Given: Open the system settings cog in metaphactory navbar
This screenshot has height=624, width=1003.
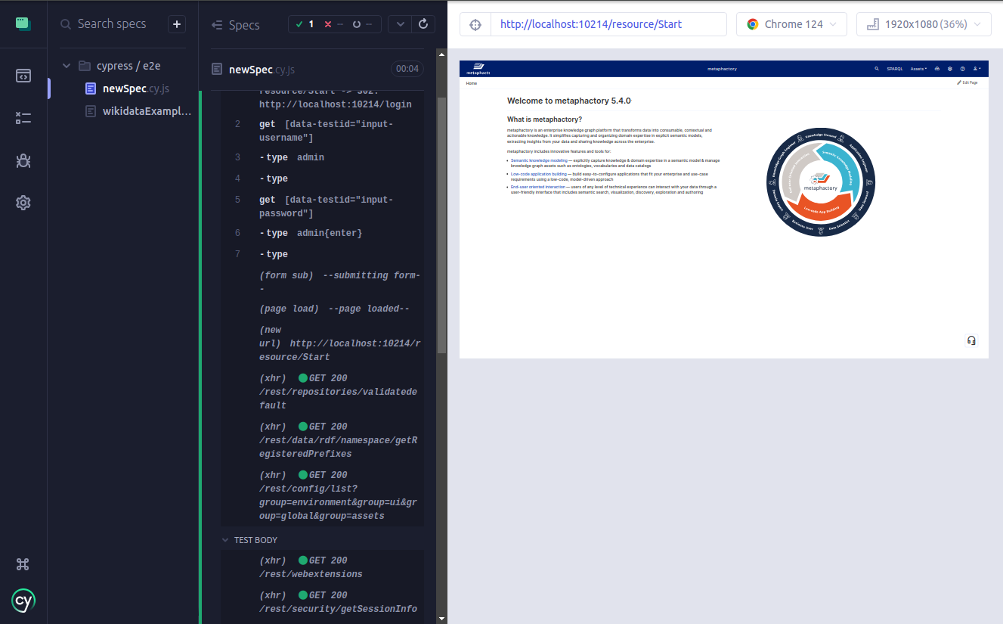Looking at the screenshot, I should click(950, 69).
